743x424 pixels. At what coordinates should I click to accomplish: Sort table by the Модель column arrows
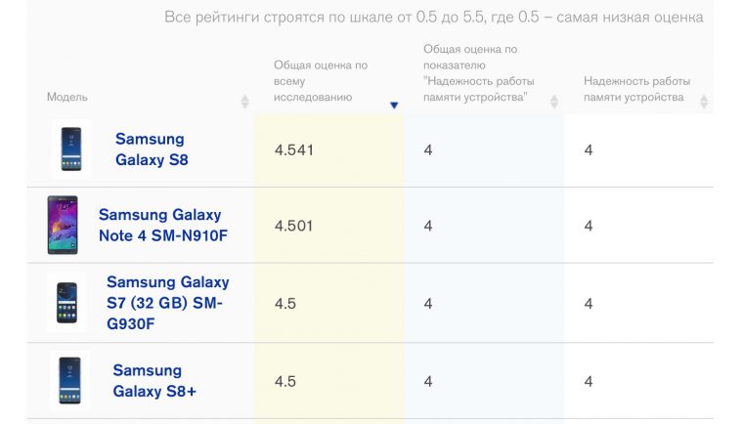[244, 102]
